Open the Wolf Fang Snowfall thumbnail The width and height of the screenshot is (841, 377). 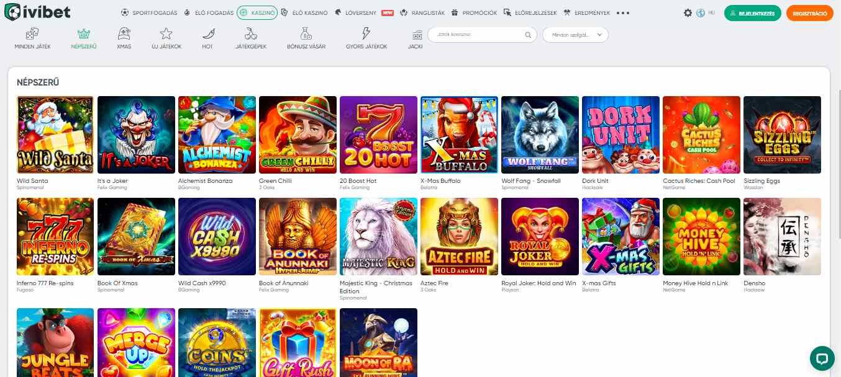click(540, 135)
